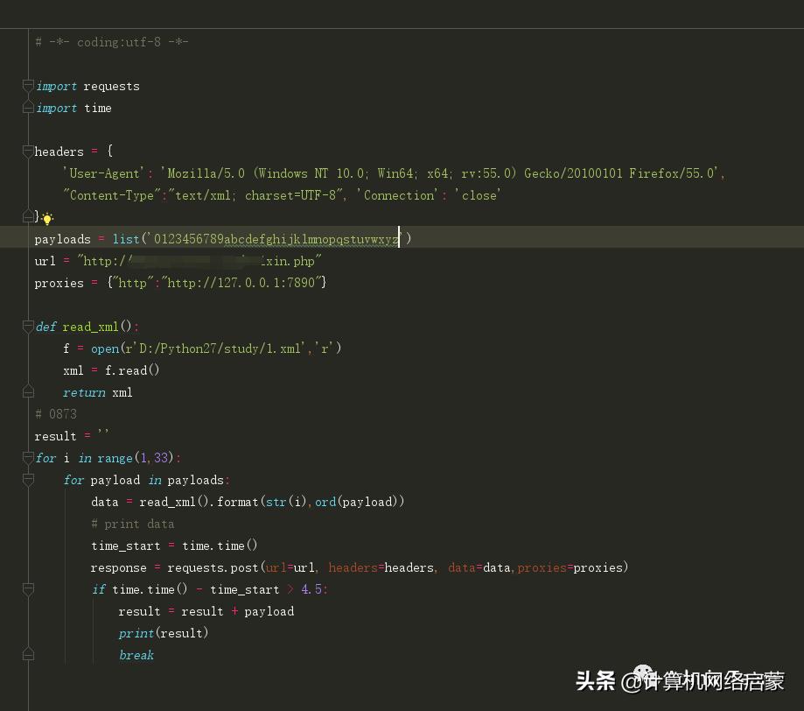Screen dimensions: 804x711
Task: Click the '0123456789abcdefghijklmnopqstuvwxyz' string
Action: coord(276,239)
